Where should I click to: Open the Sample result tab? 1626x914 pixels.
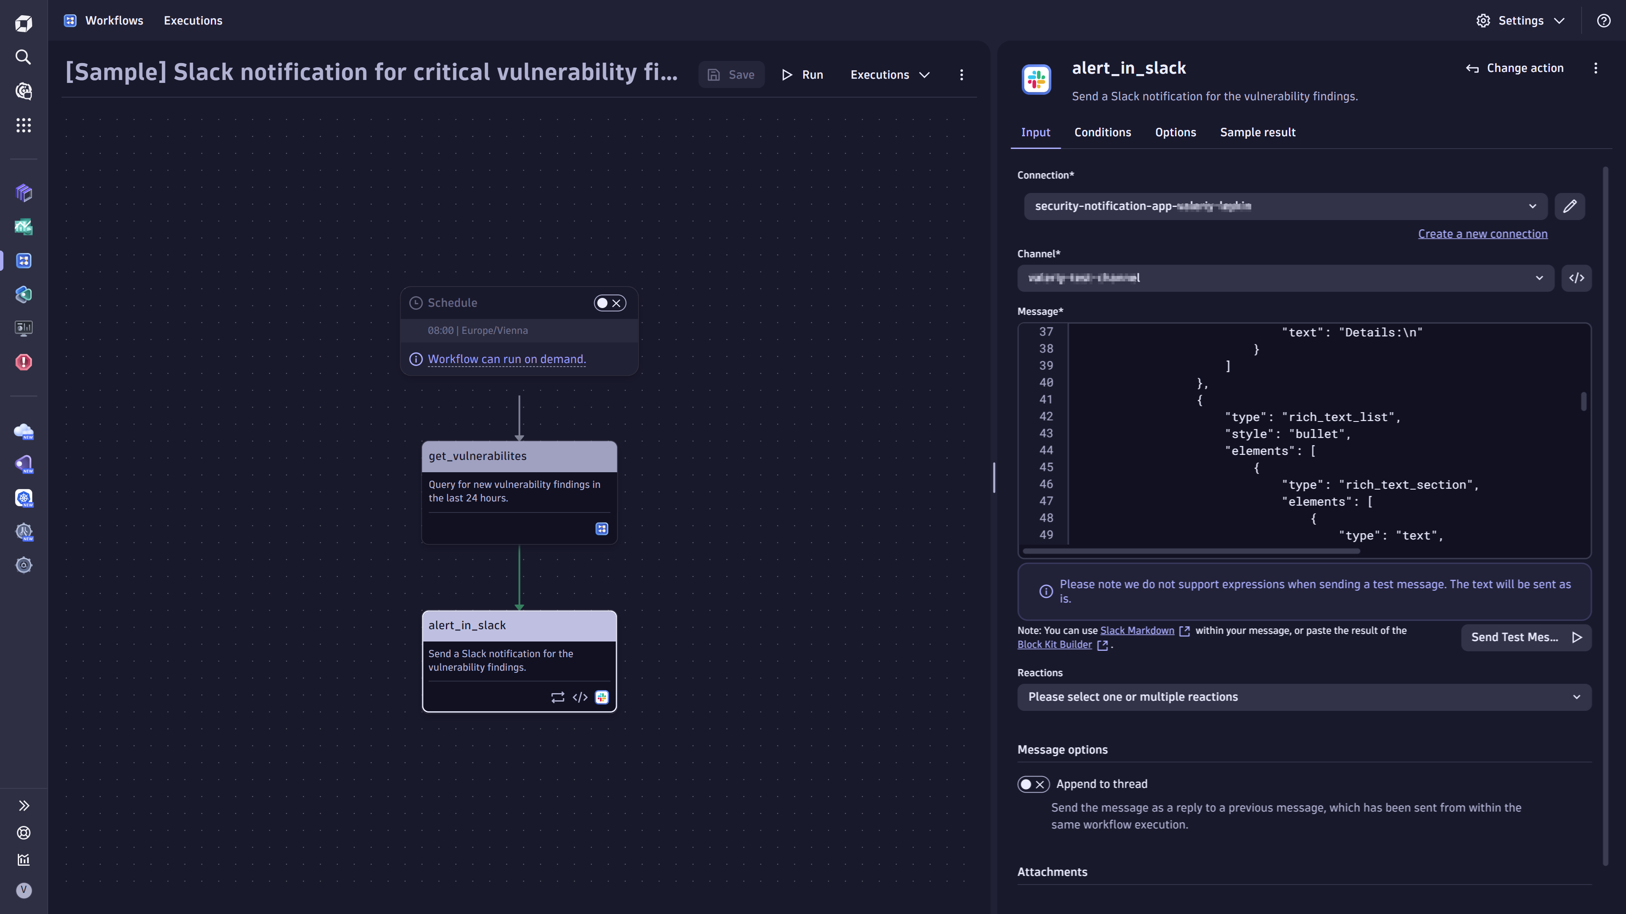pos(1257,132)
